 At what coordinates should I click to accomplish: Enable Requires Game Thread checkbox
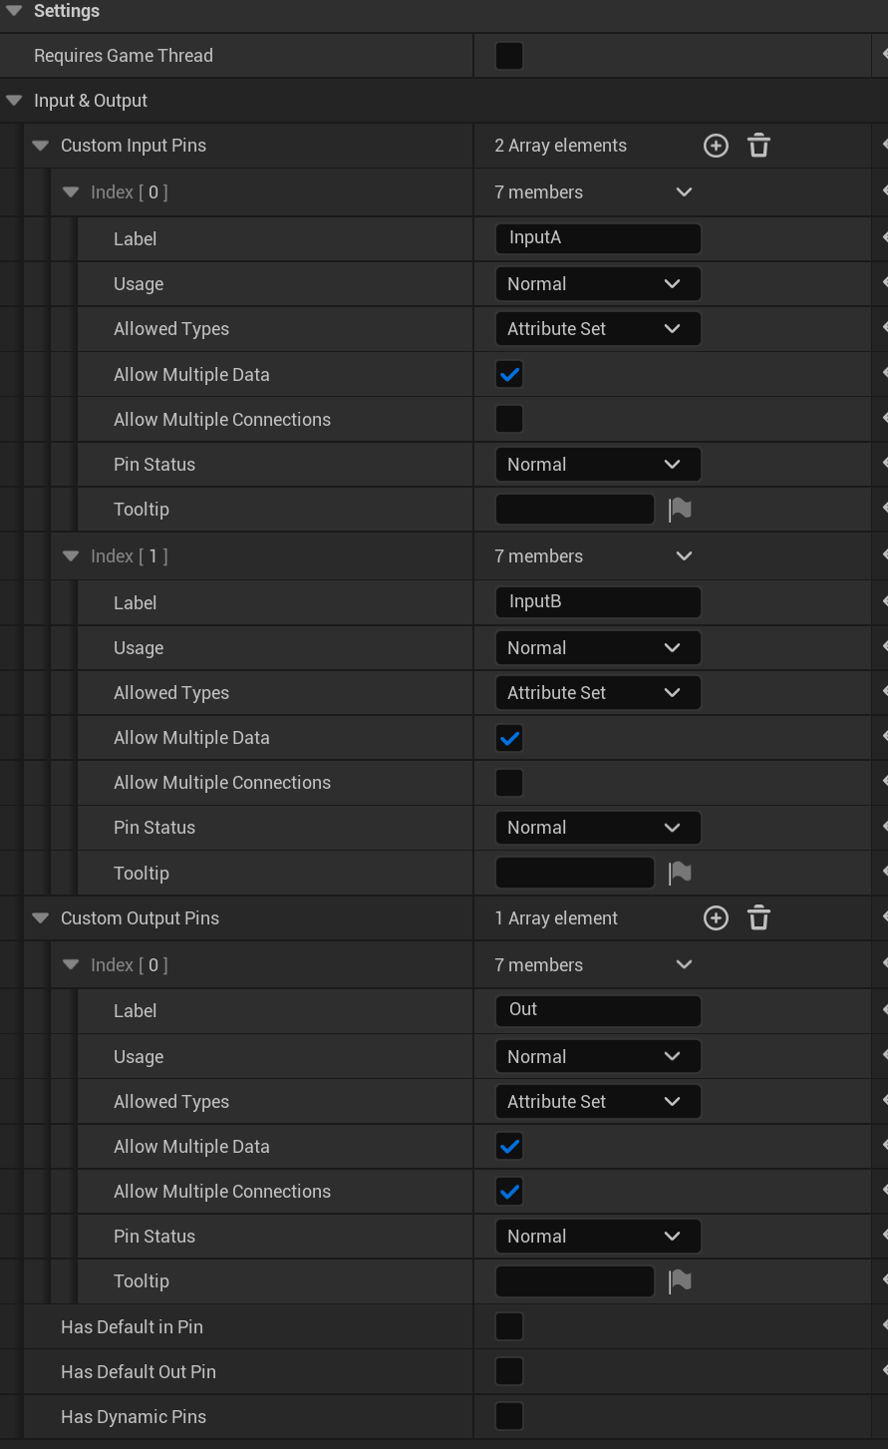pos(509,56)
